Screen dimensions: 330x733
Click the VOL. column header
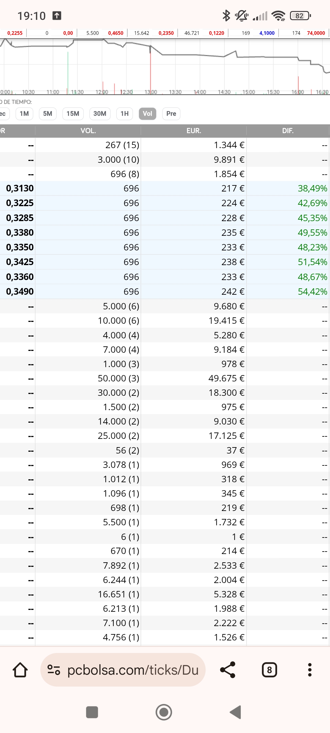click(x=88, y=131)
